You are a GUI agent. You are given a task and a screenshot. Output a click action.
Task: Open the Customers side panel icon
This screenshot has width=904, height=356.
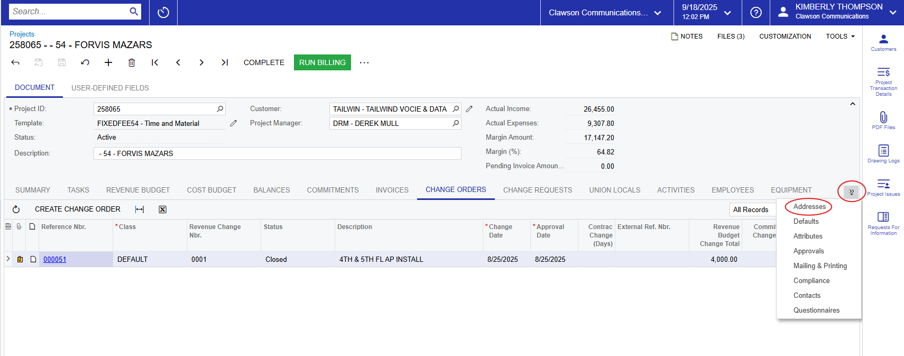point(883,42)
